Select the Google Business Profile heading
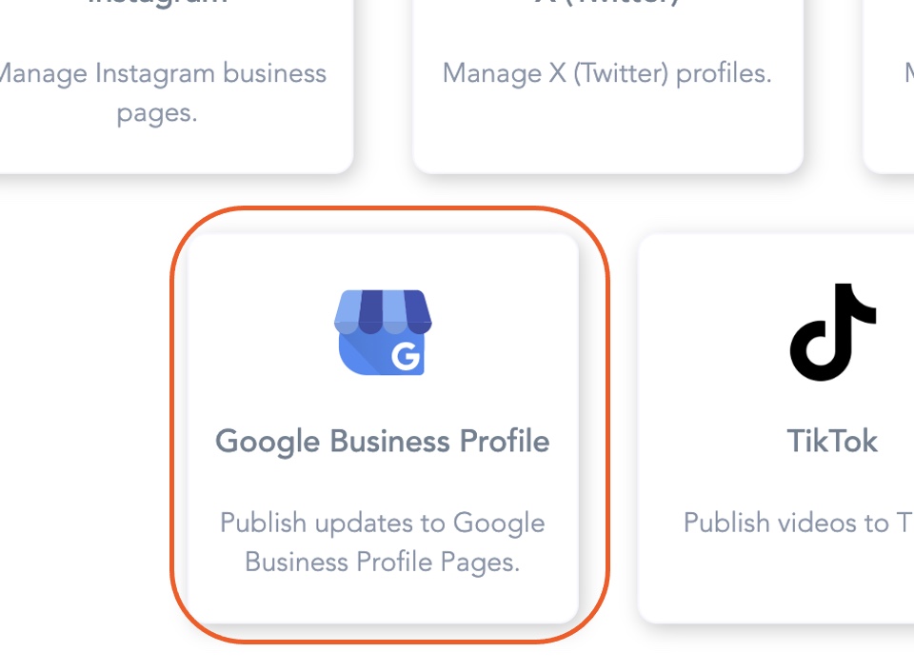This screenshot has height=672, width=914. click(x=383, y=442)
